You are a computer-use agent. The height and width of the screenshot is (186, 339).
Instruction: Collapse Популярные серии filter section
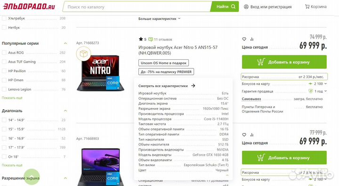pos(65,43)
